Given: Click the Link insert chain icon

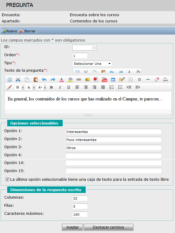Looking at the screenshot, I should click(x=79, y=79).
